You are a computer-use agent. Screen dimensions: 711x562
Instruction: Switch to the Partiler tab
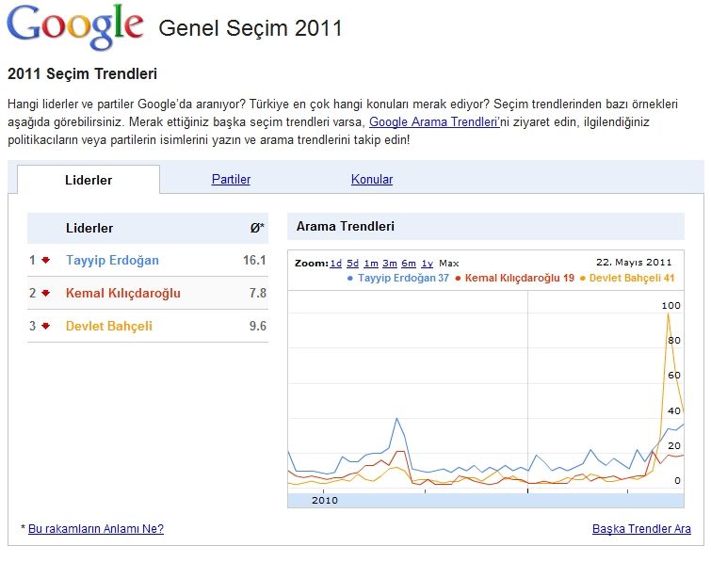231,180
